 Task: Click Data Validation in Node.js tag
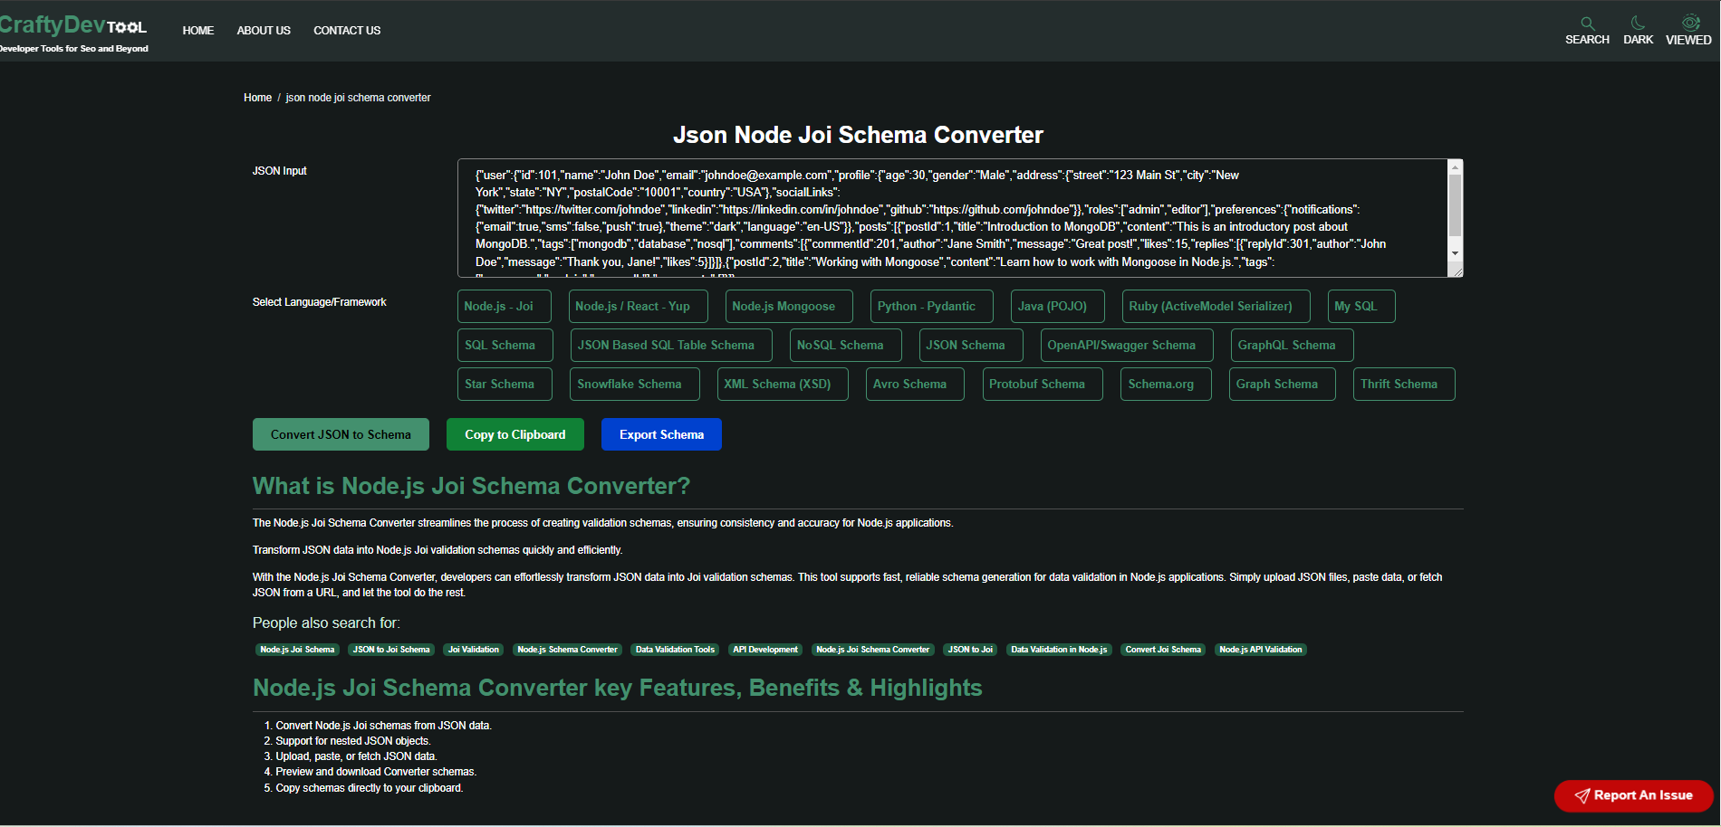pos(1059,650)
